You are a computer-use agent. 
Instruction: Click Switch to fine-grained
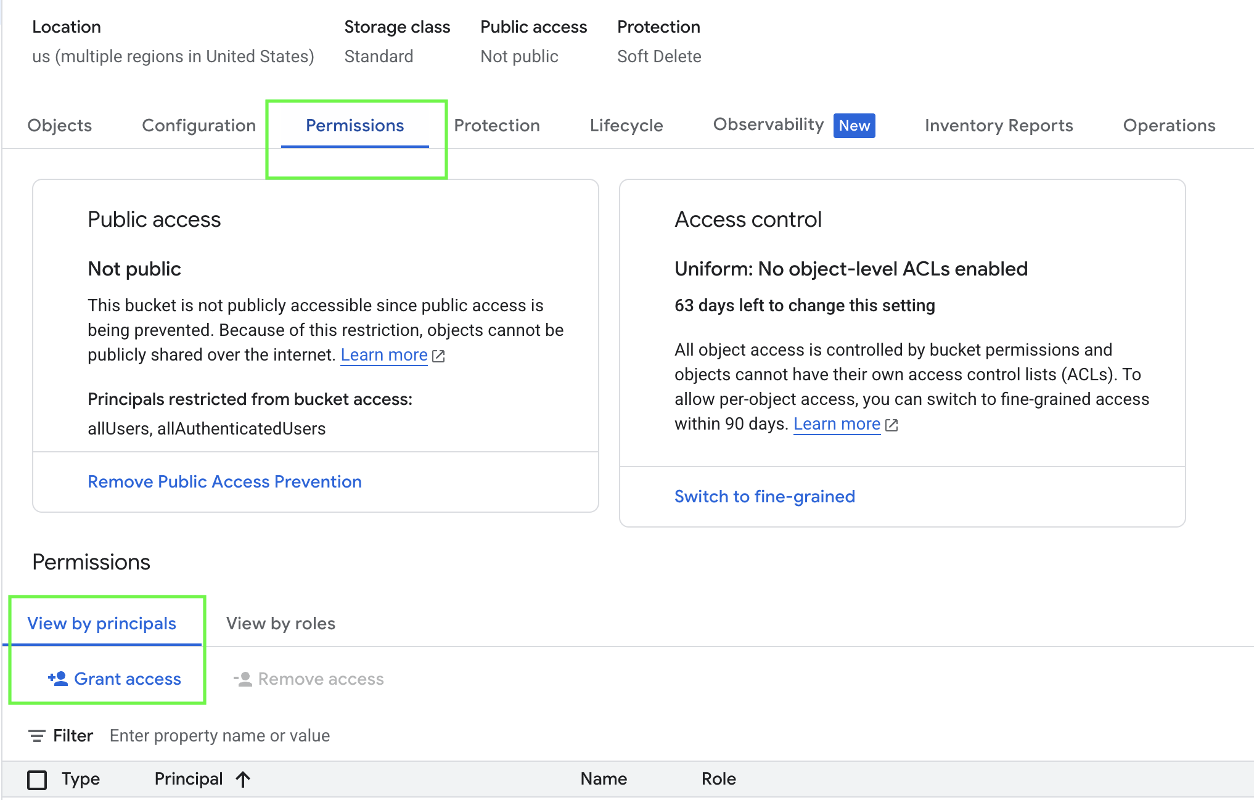(x=764, y=496)
